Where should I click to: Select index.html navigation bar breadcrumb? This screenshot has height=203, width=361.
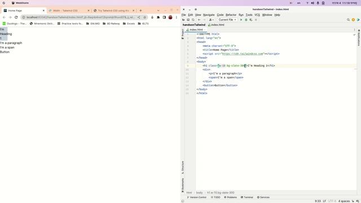tap(216, 25)
